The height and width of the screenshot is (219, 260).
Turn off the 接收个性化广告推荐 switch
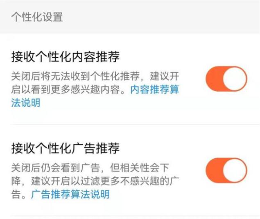pos(226,170)
